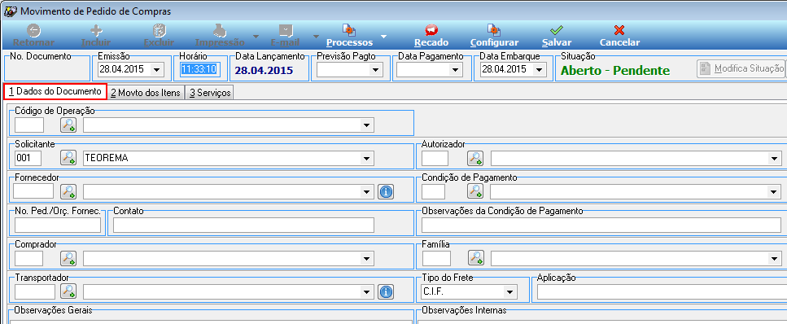Open the Previsão Pagto date dropdown
The width and height of the screenshot is (787, 324).
(375, 70)
